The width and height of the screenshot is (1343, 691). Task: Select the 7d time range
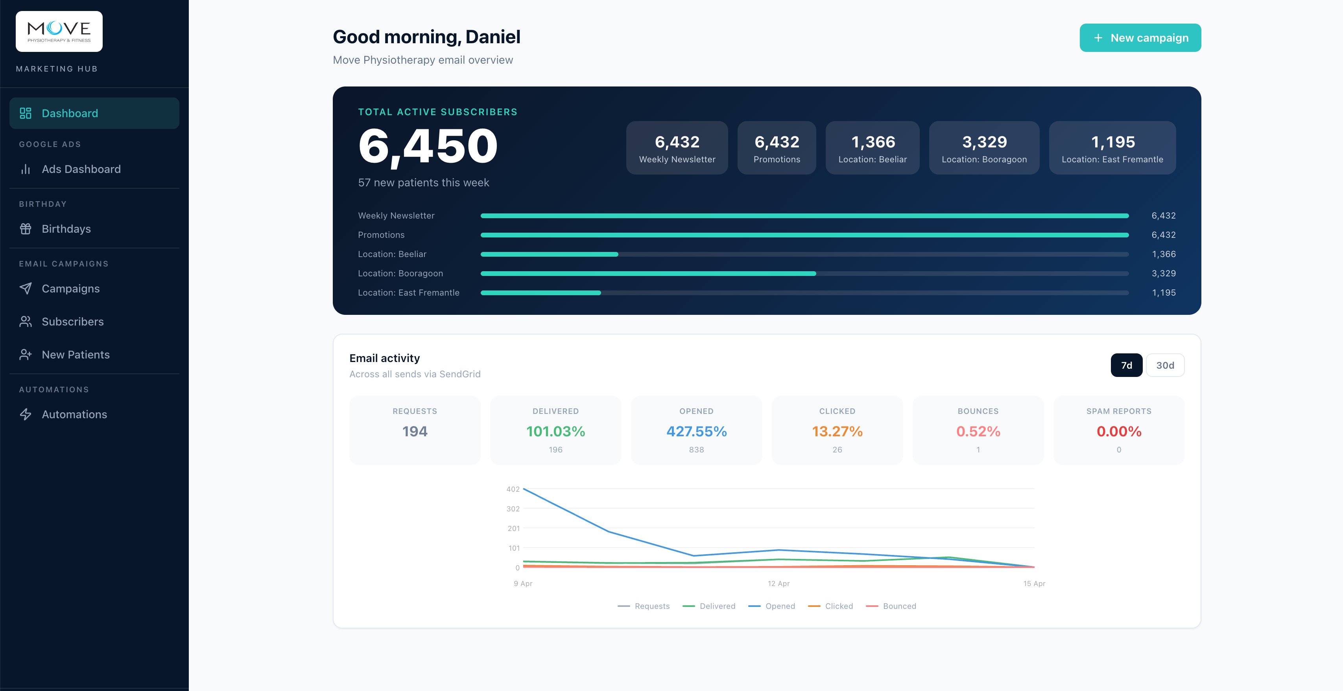[x=1127, y=365]
